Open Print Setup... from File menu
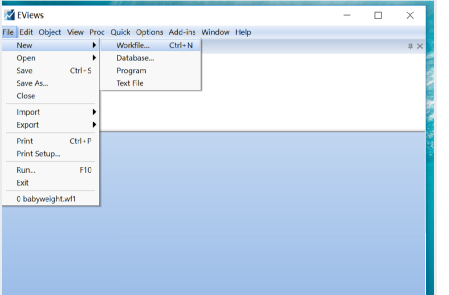The width and height of the screenshot is (449, 295). (51, 154)
